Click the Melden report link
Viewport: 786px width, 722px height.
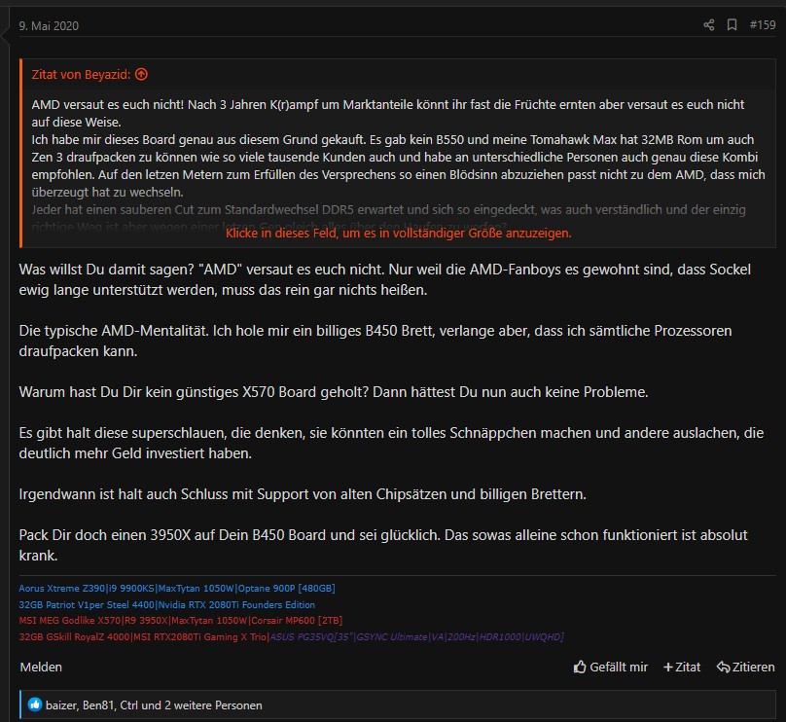pyautogui.click(x=41, y=667)
